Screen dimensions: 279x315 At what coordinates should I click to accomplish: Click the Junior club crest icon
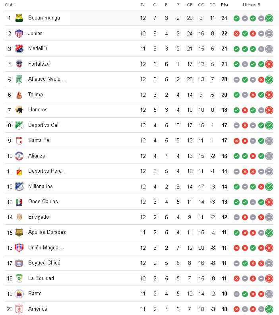coord(19,33)
